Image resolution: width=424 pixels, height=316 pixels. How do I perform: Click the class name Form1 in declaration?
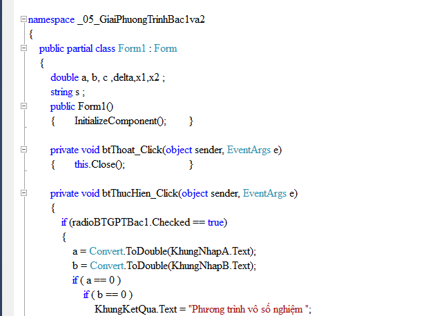(x=132, y=48)
